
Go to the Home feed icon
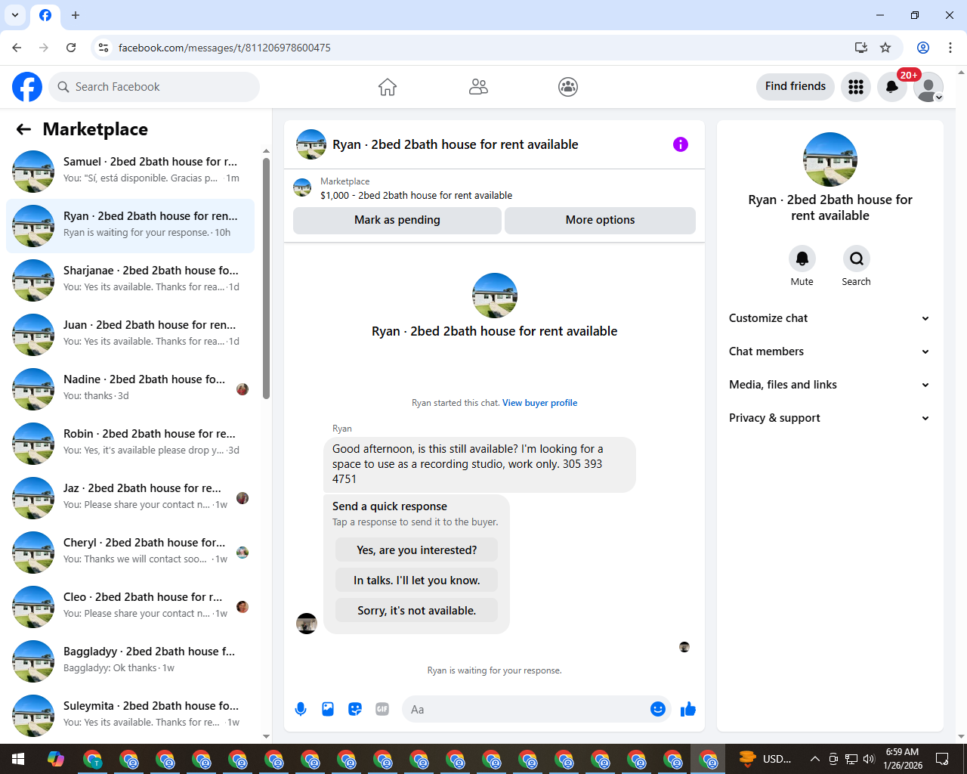click(x=388, y=87)
